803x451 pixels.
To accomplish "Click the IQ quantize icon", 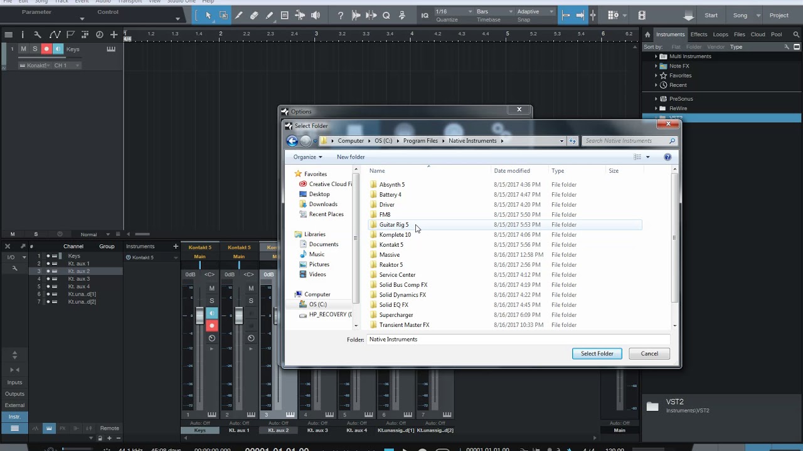I will [425, 15].
